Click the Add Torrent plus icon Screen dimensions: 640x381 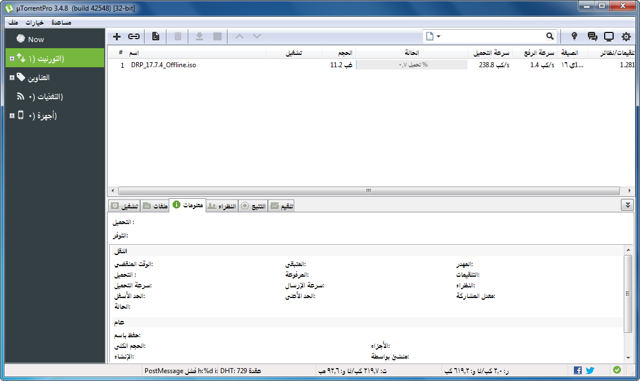117,36
